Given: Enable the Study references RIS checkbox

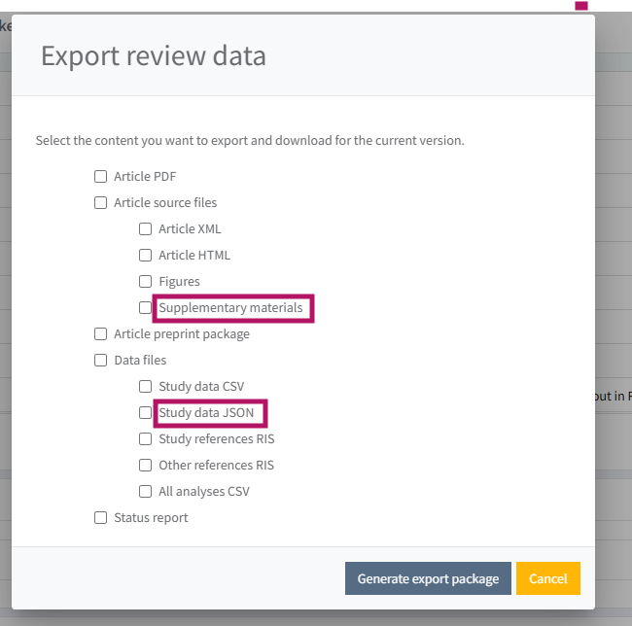Looking at the screenshot, I should point(145,439).
